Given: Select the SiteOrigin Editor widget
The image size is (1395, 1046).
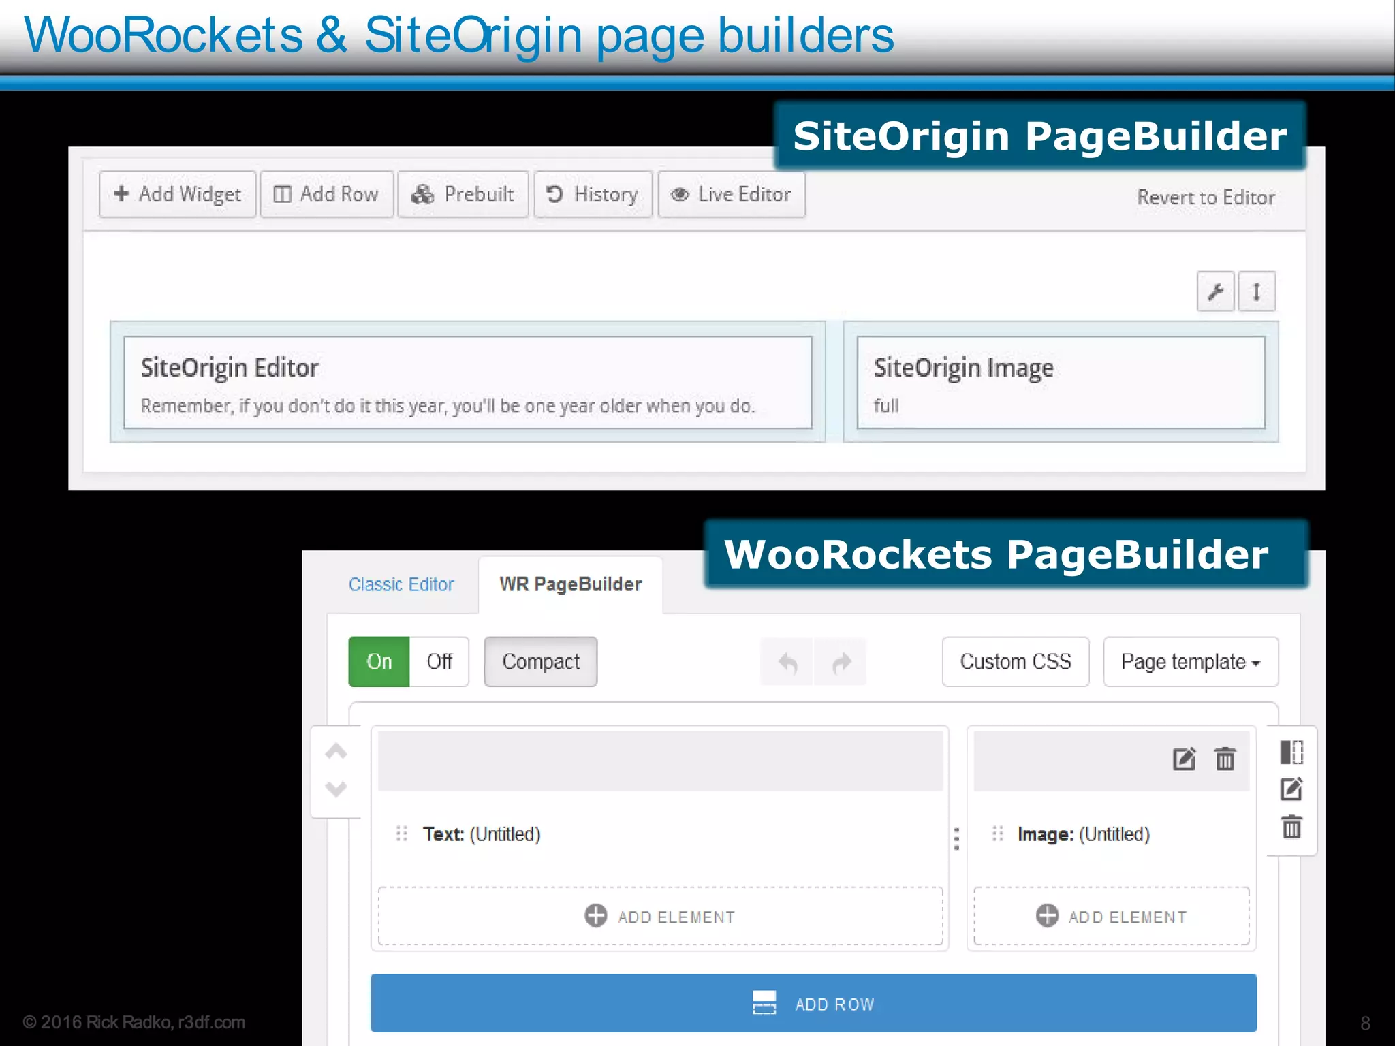Looking at the screenshot, I should pos(468,383).
